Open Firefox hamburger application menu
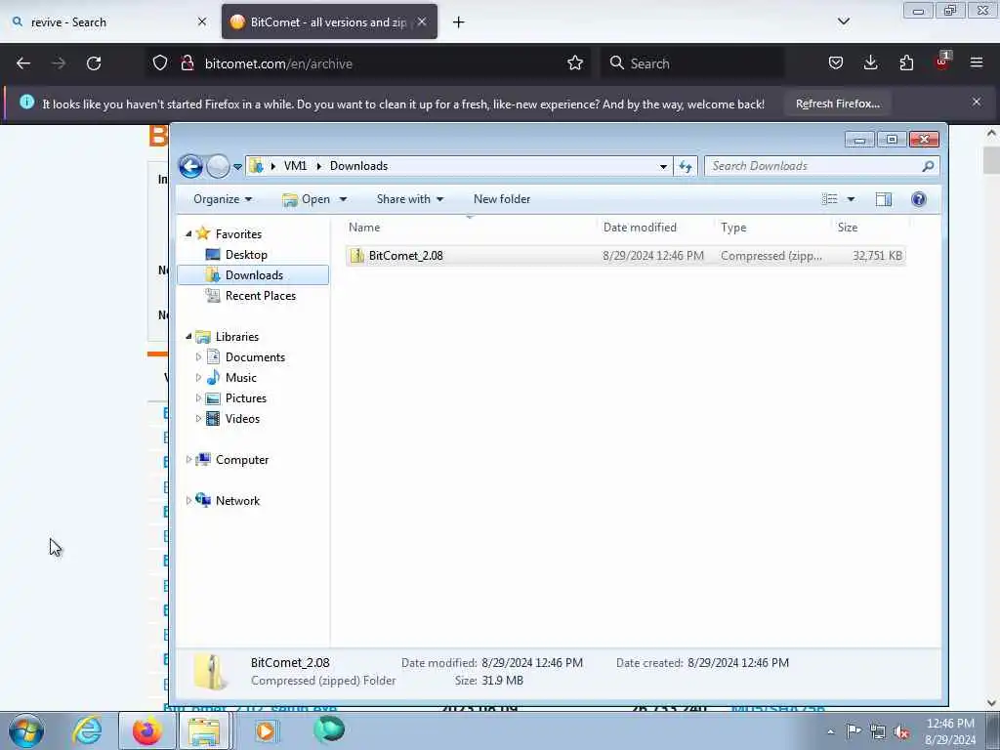1000x750 pixels. [x=976, y=63]
